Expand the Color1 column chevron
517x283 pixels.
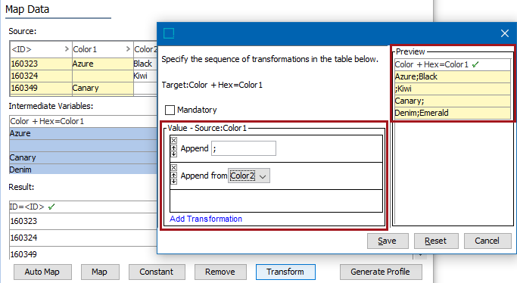tap(128, 49)
